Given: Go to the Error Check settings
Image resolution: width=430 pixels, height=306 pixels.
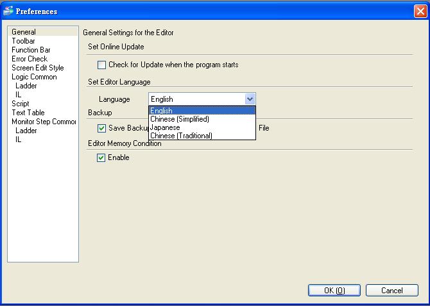Looking at the screenshot, I should coord(30,59).
